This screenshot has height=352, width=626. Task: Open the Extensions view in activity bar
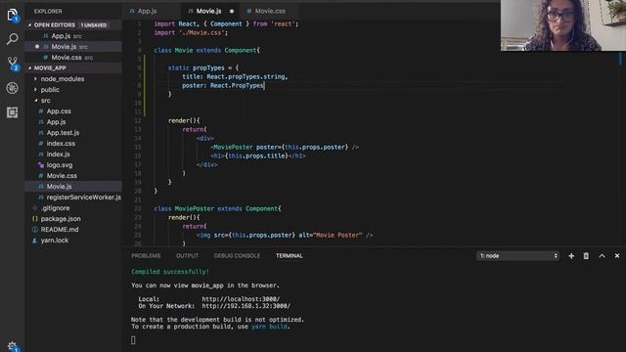pyautogui.click(x=12, y=112)
